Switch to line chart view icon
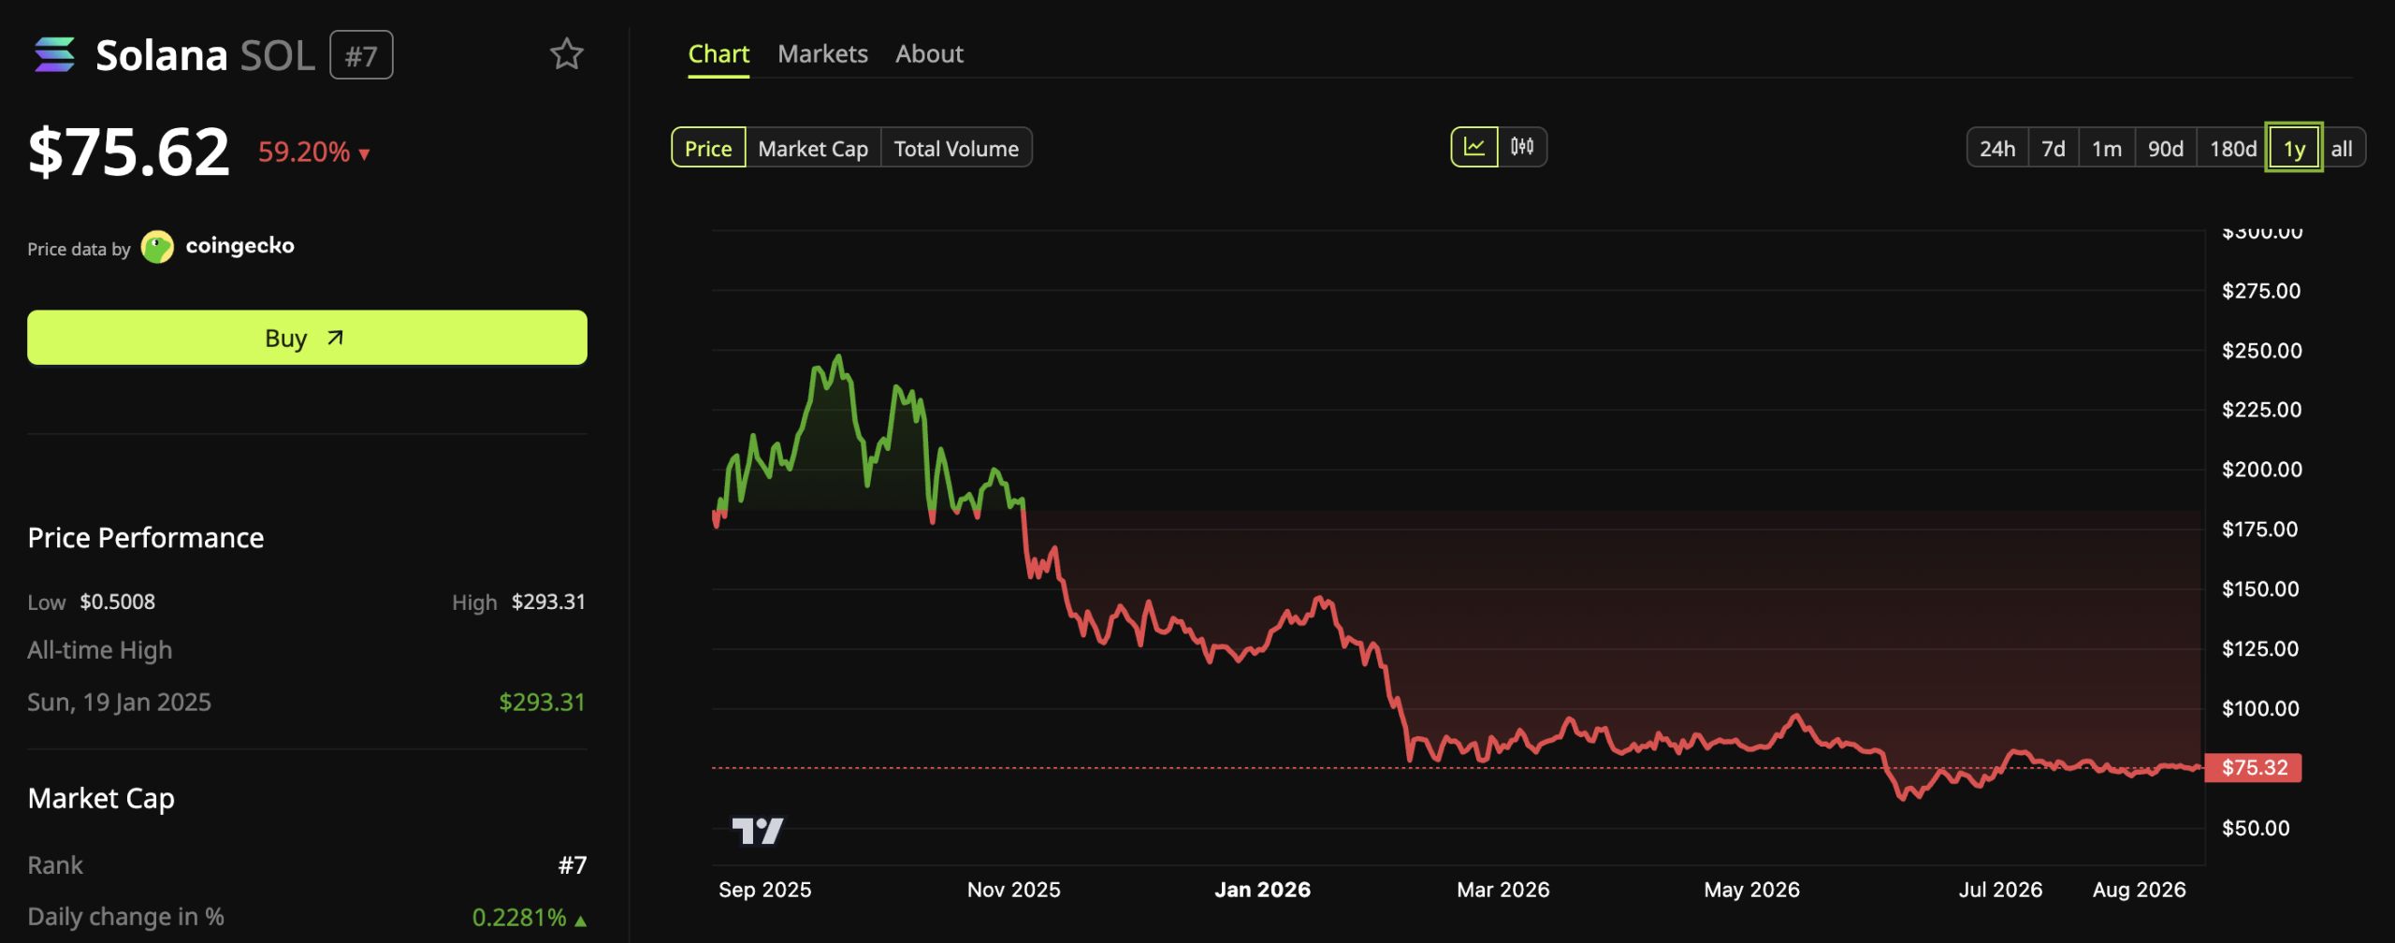2395x943 pixels. point(1474,147)
